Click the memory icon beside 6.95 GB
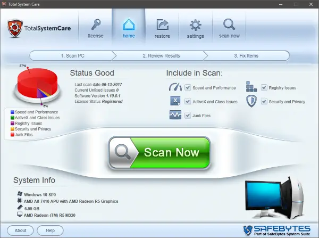 click(x=20, y=208)
